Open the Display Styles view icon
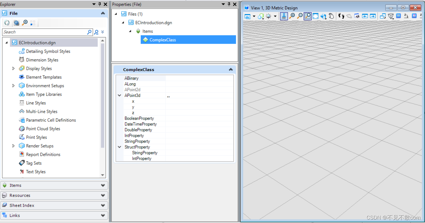Screen dimensions: 425x223 (x=261, y=16)
